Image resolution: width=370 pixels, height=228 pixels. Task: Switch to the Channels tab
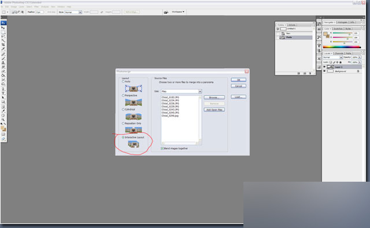pos(339,53)
